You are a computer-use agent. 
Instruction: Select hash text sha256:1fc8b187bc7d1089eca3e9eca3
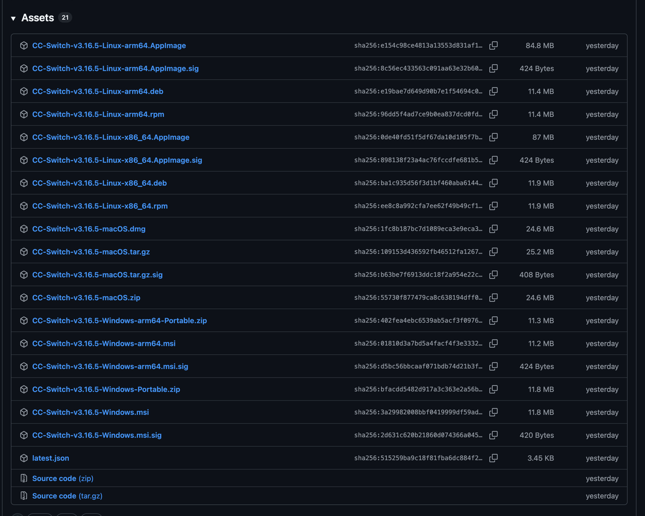tap(418, 229)
